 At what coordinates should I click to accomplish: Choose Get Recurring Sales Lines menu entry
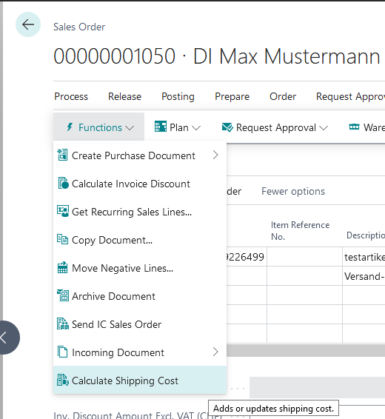(140, 212)
